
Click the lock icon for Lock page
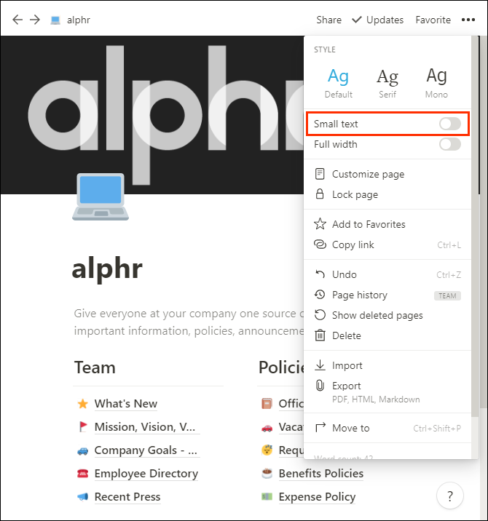coord(320,194)
